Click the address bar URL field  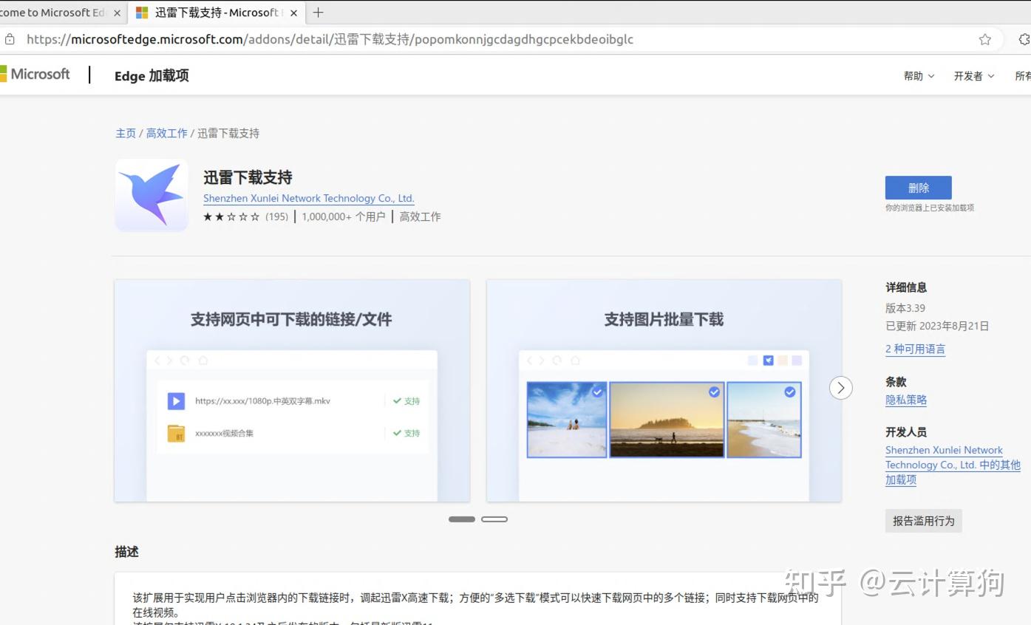point(488,39)
